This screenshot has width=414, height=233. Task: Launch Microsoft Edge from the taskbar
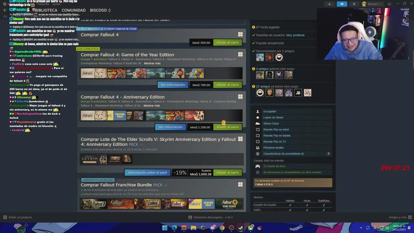(x=174, y=228)
